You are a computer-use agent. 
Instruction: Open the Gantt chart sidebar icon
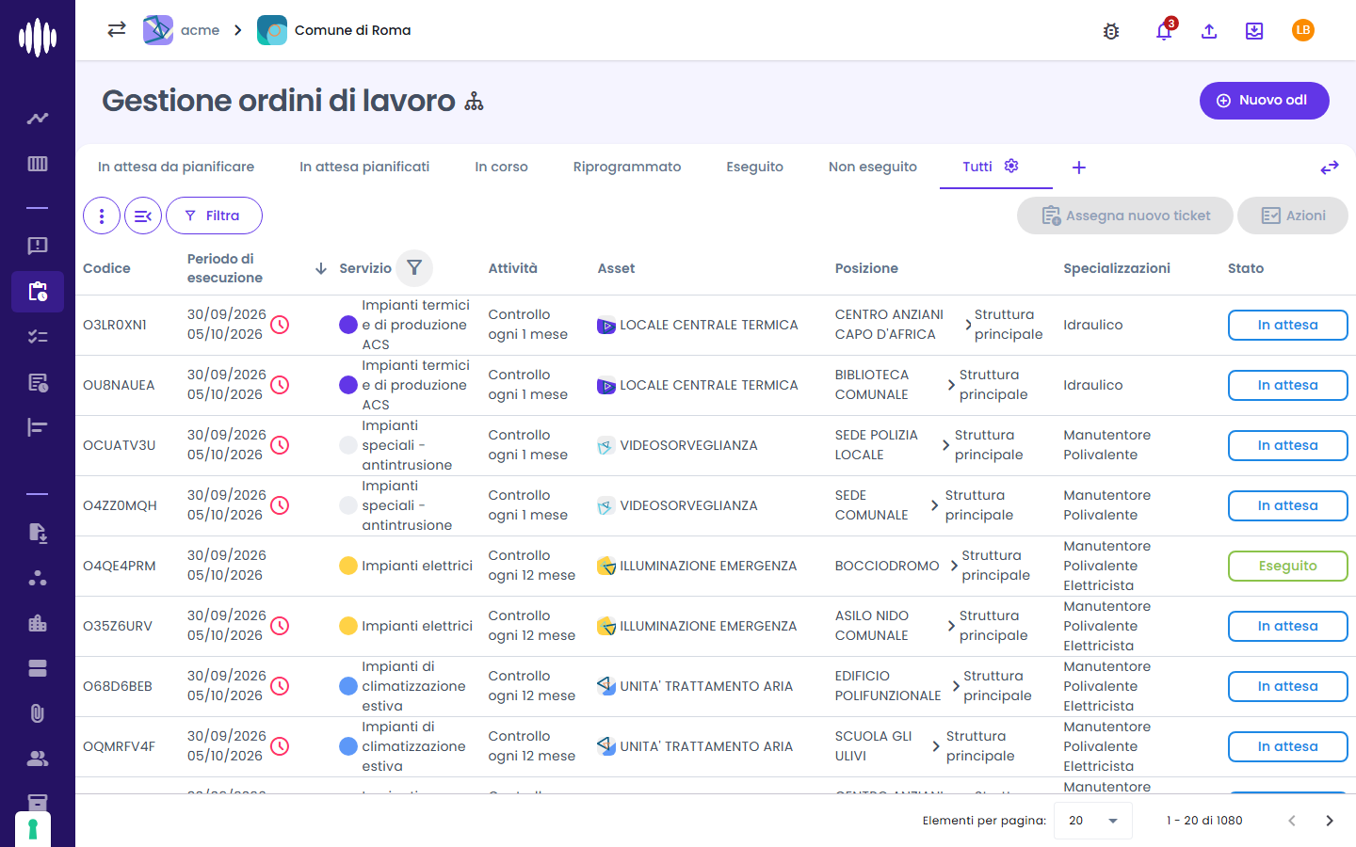click(38, 427)
